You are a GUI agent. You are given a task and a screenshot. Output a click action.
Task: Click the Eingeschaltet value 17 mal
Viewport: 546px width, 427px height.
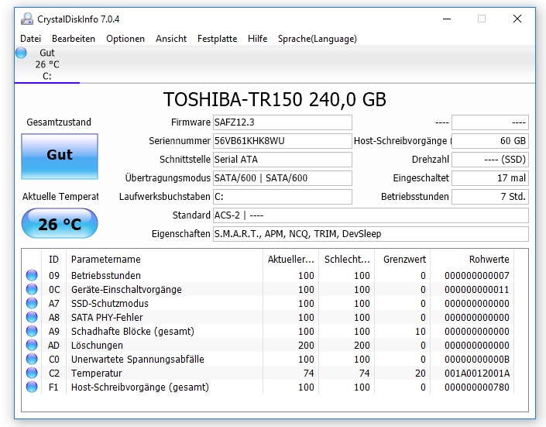point(490,178)
